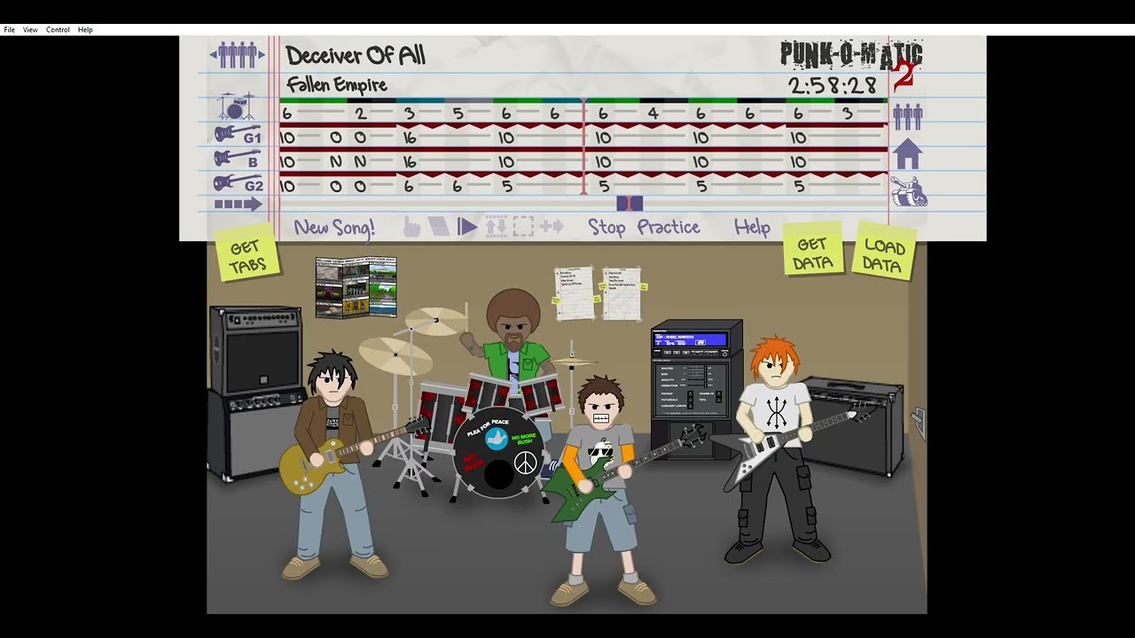Viewport: 1135px width, 638px height.
Task: Click New Song! button
Action: (334, 228)
